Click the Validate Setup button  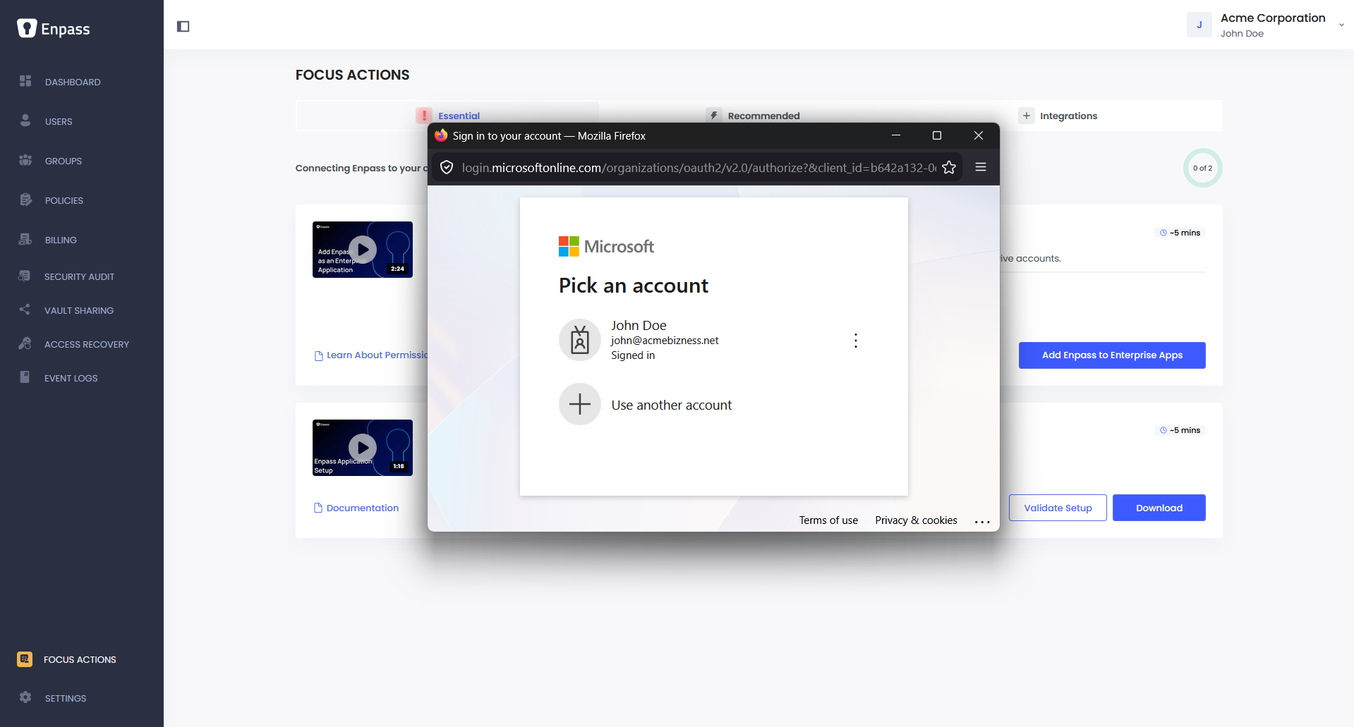1058,508
